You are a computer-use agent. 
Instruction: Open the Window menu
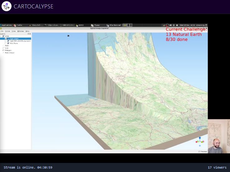click(x=21, y=31)
